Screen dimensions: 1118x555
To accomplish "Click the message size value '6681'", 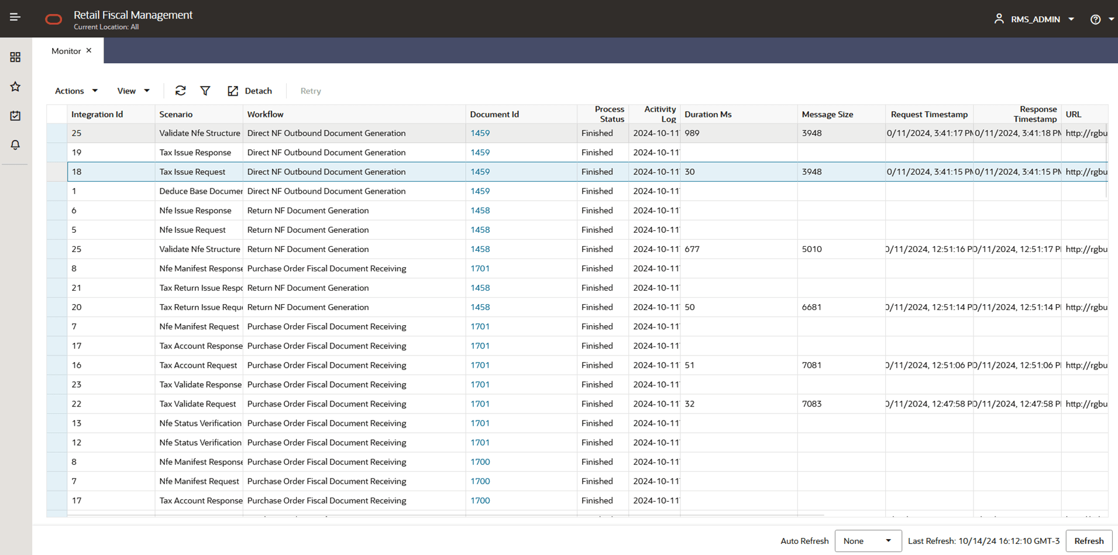I will (811, 307).
